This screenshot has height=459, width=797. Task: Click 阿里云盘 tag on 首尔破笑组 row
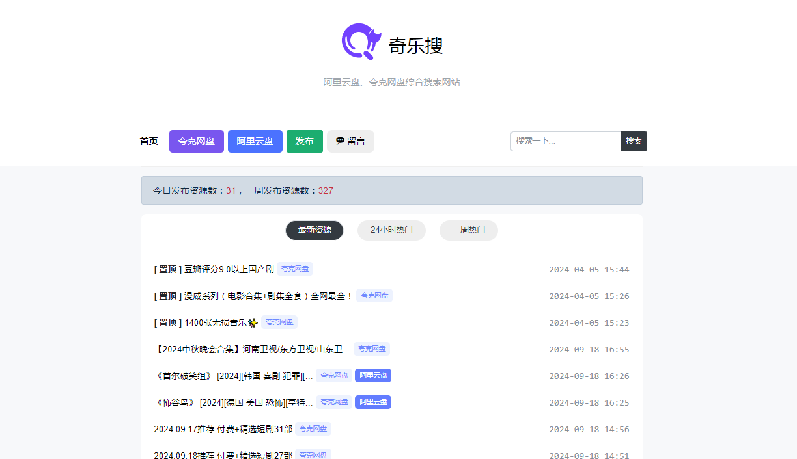pyautogui.click(x=373, y=376)
